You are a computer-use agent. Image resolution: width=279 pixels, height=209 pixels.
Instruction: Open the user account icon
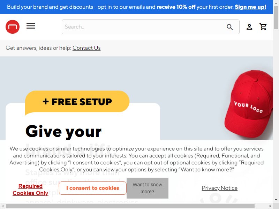point(249,27)
